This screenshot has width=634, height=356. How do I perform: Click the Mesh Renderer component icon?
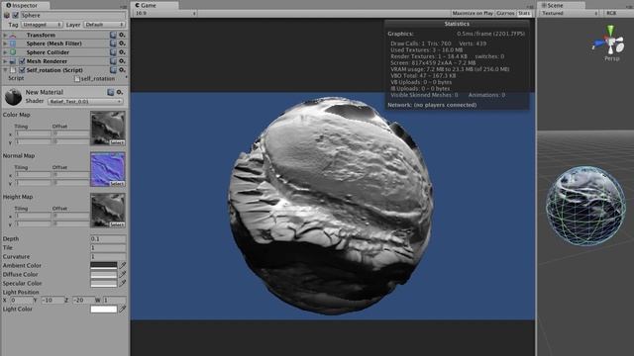[x=13, y=61]
